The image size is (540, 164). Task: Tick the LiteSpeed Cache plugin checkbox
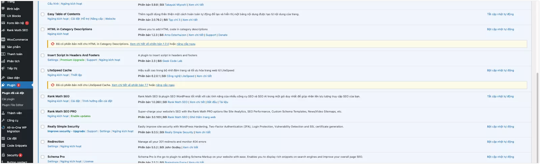[43, 71]
